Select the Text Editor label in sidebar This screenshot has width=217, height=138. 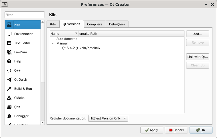[22, 43]
